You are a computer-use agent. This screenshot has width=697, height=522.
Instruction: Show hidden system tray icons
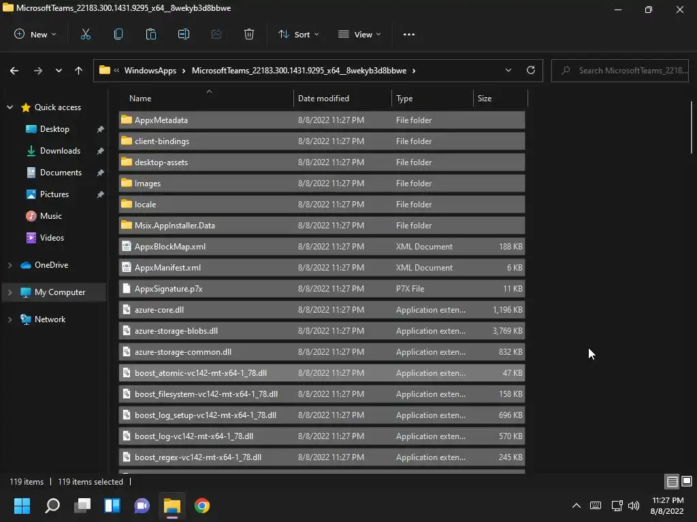point(576,506)
